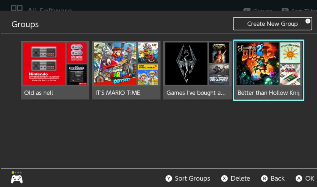
Task: Open the IT'S MARIO TIME group label
Action: 118,93
